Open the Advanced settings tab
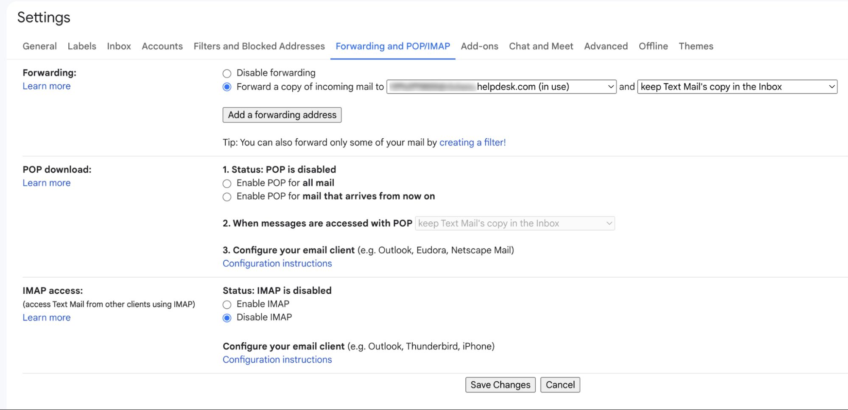Viewport: 848px width, 410px height. point(605,46)
